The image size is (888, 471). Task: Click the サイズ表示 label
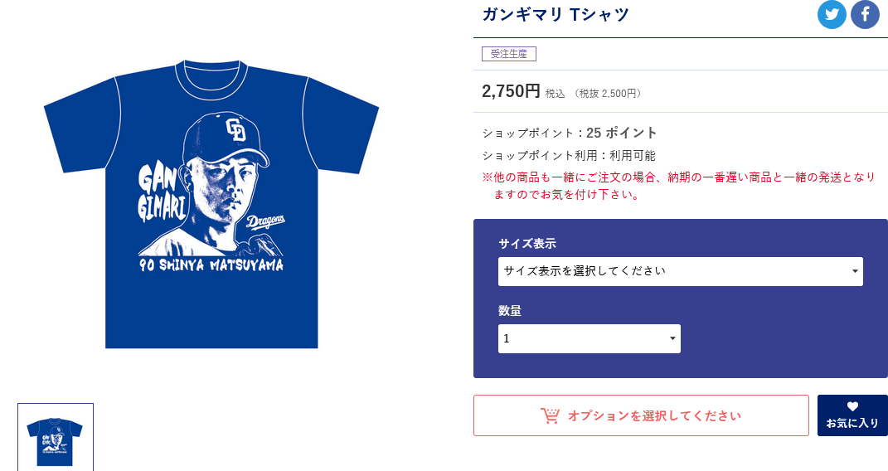526,244
